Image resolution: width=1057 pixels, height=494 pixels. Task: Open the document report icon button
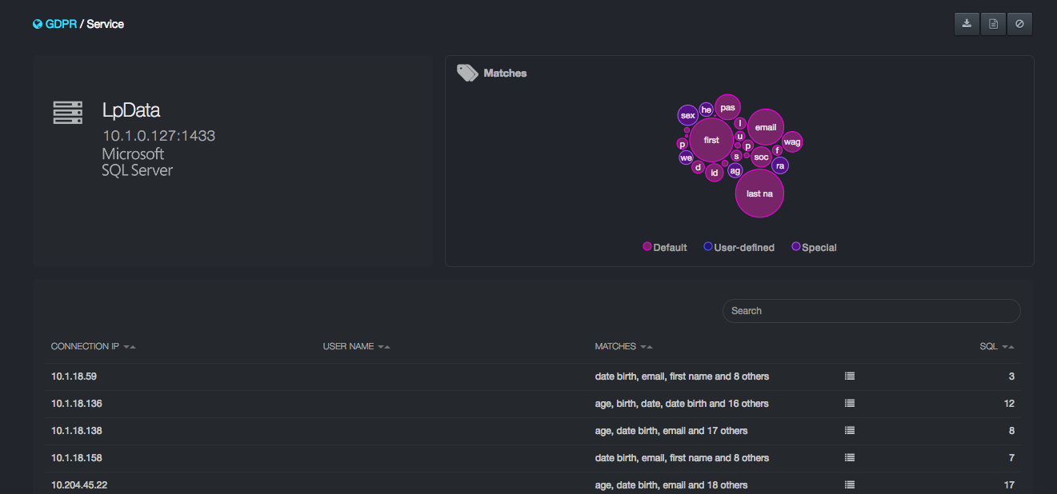click(x=993, y=24)
